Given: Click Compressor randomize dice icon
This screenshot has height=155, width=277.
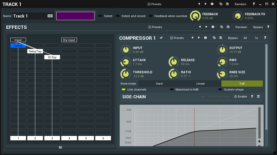Looking at the screenshot, I should pos(205,38).
